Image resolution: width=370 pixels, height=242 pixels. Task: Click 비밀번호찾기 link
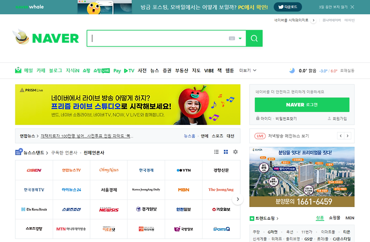(x=286, y=119)
